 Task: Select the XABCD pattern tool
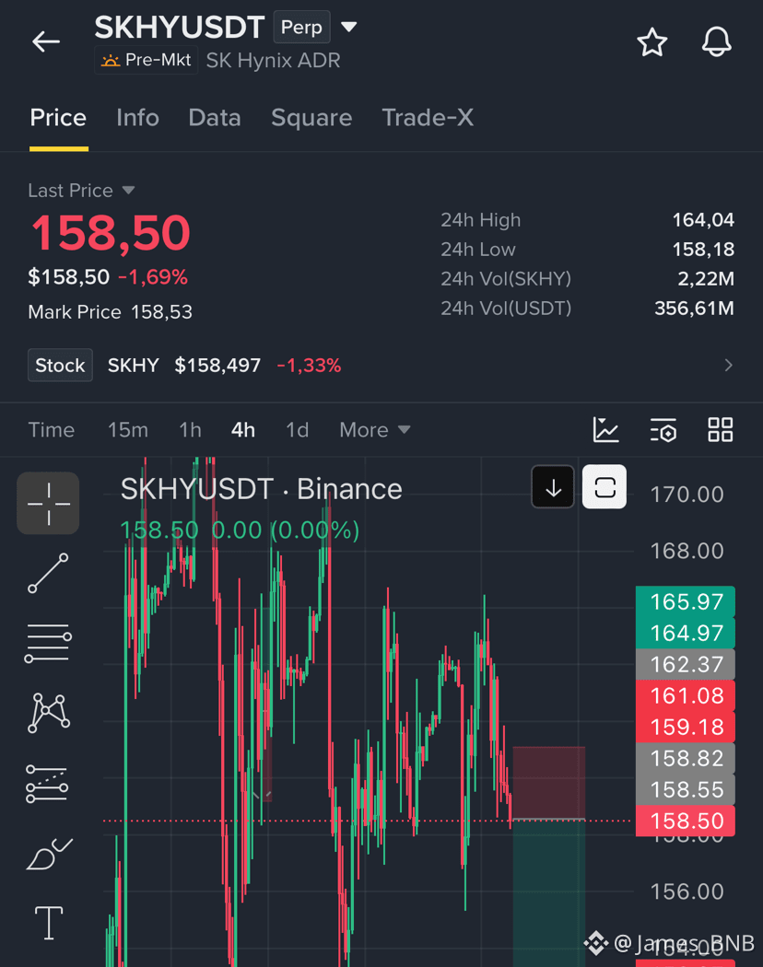click(x=48, y=713)
